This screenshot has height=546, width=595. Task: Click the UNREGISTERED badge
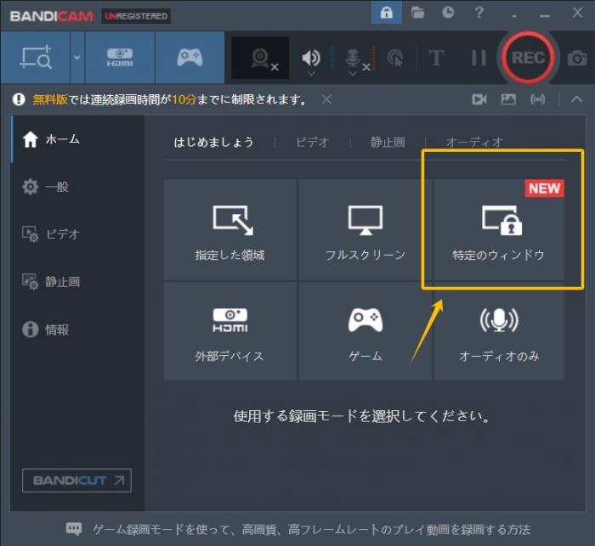tap(136, 16)
